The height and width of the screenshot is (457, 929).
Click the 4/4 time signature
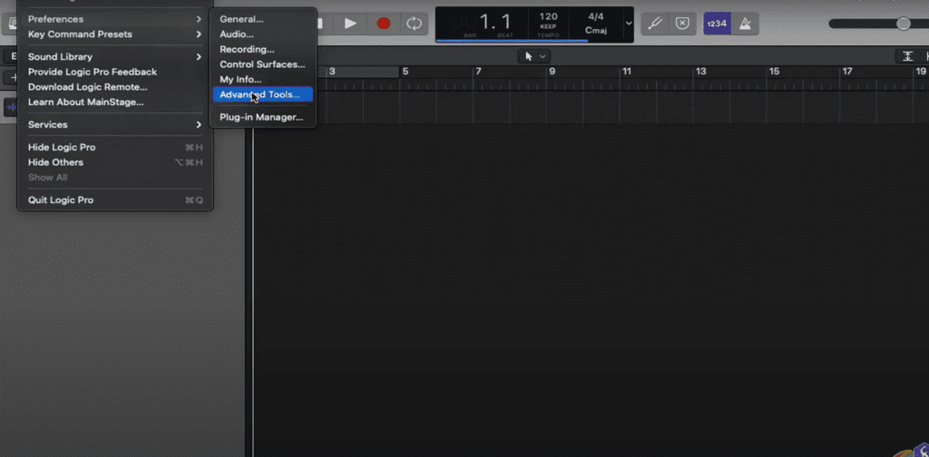coord(596,16)
